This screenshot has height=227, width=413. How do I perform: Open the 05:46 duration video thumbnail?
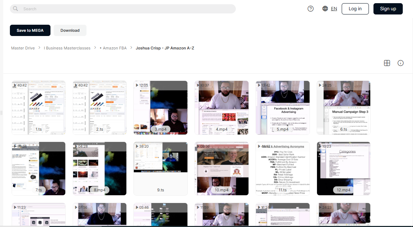[161, 214]
